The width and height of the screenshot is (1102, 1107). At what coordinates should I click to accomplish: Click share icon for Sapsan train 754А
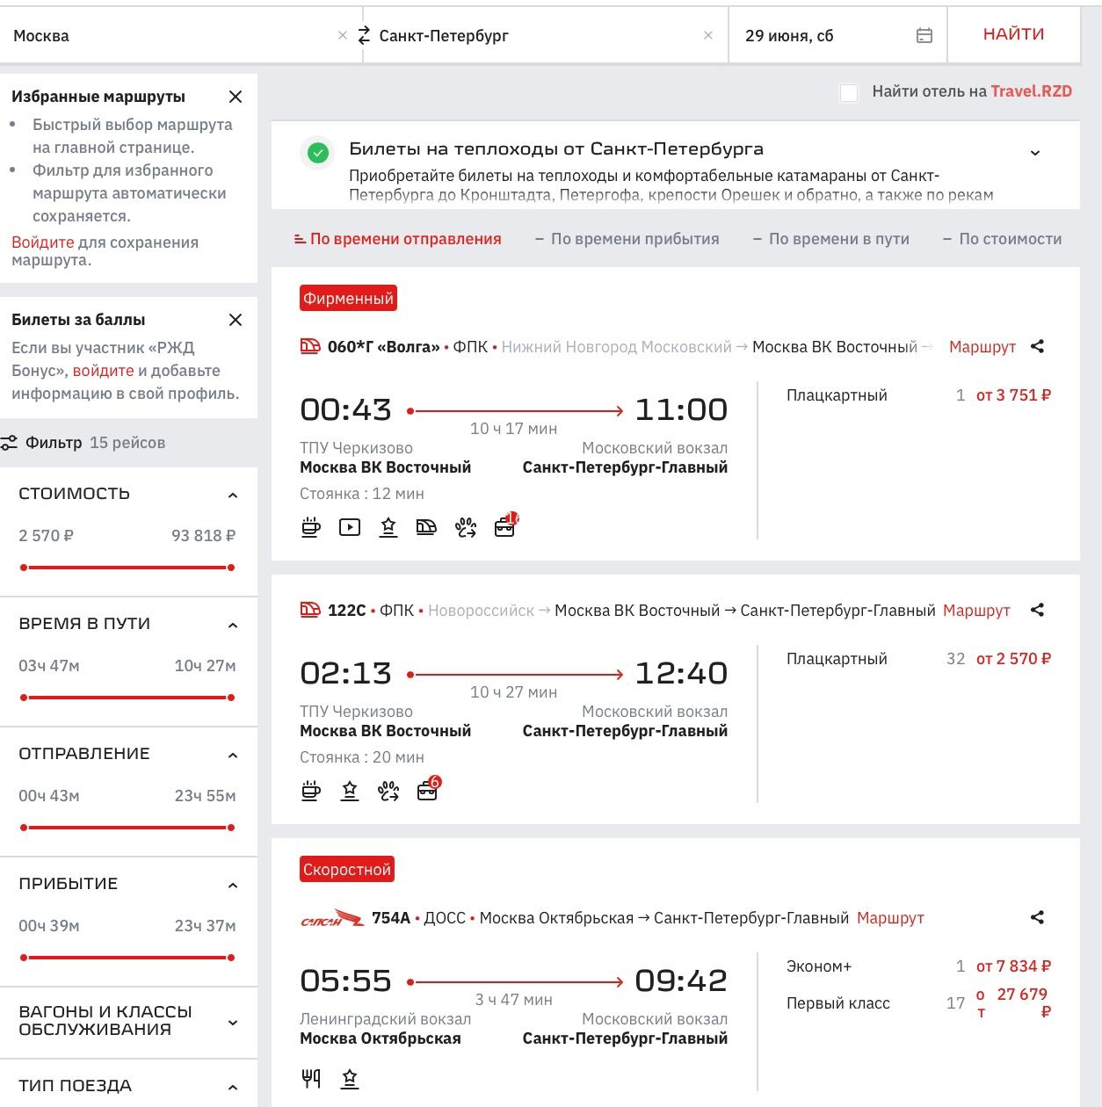[1037, 917]
